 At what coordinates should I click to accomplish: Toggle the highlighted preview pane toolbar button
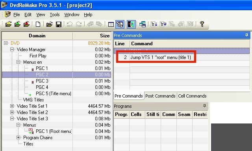131,24
